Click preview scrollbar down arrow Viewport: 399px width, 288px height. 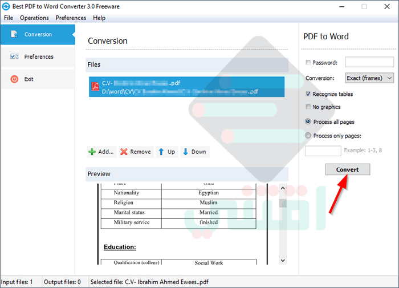[x=283, y=260]
